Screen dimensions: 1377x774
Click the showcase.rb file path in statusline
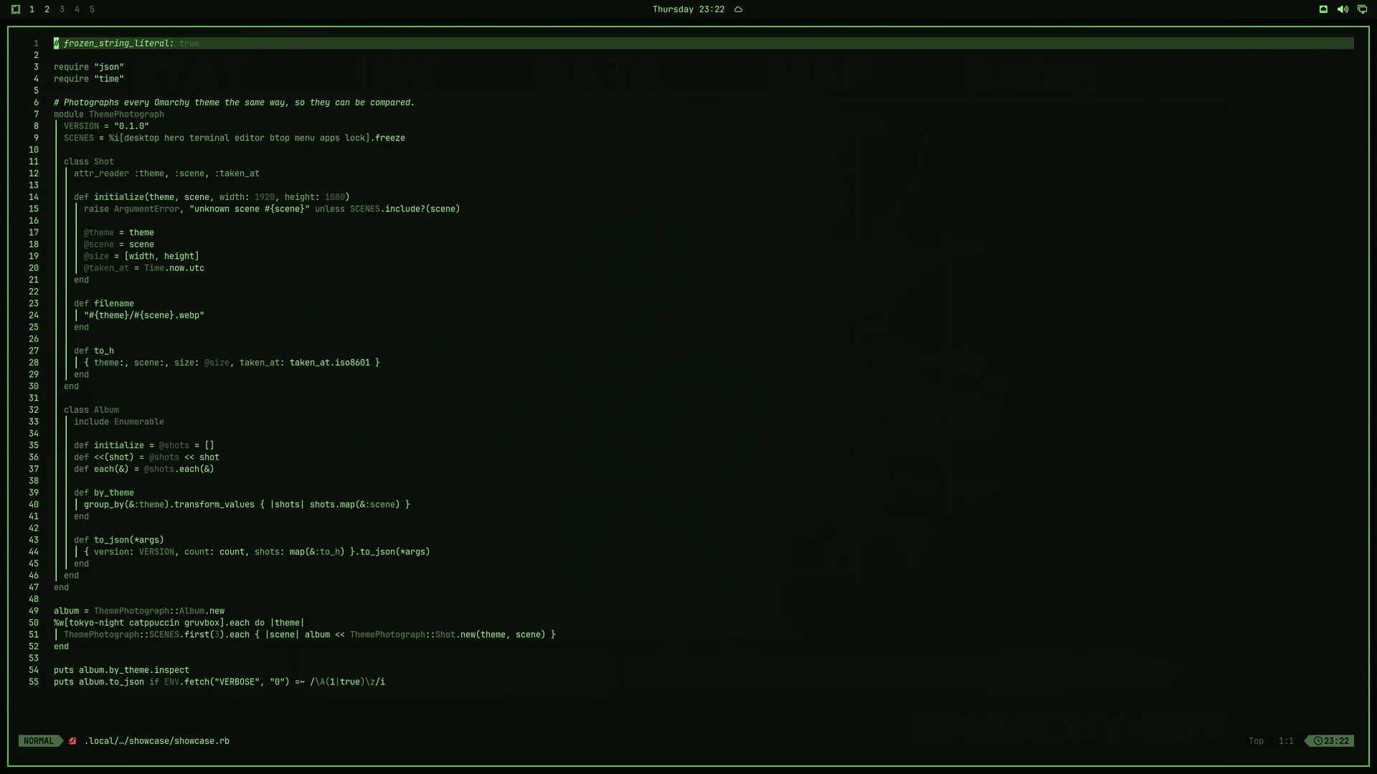[x=157, y=741]
